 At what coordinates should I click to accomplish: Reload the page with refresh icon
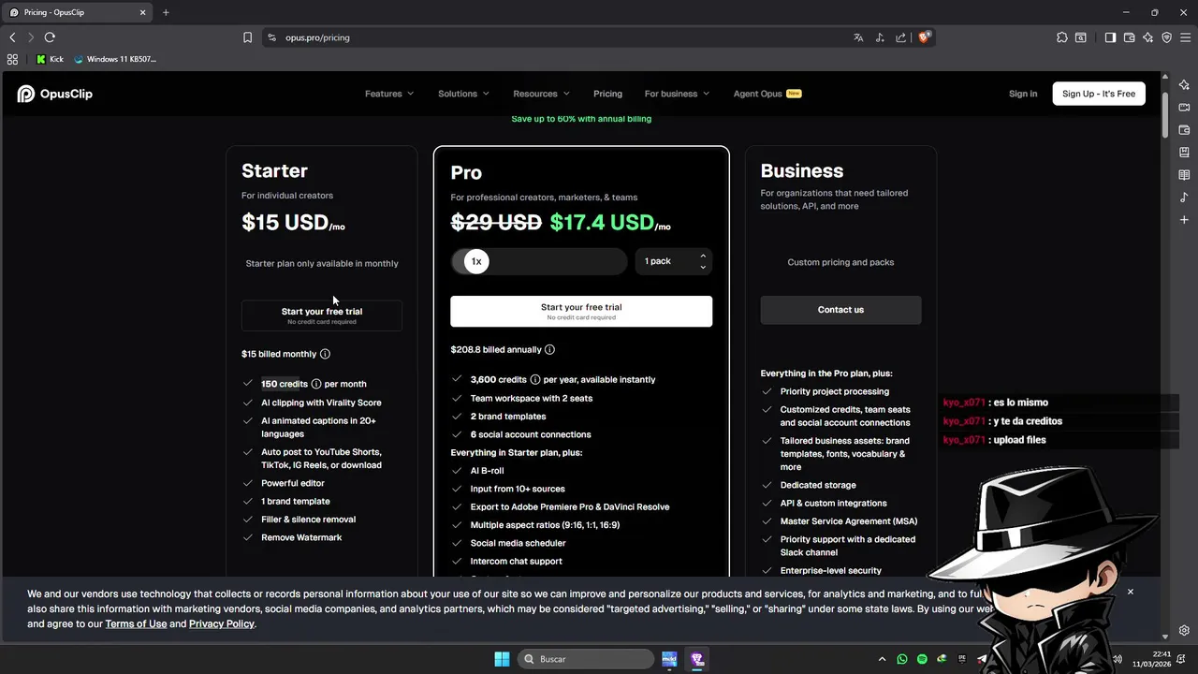(x=50, y=37)
